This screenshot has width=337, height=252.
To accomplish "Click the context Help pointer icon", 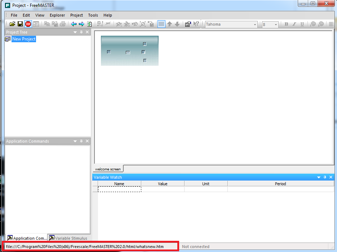I will [x=196, y=24].
